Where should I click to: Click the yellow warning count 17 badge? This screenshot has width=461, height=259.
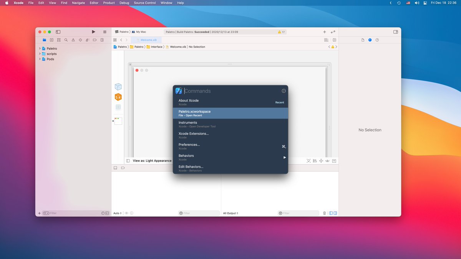point(281,32)
